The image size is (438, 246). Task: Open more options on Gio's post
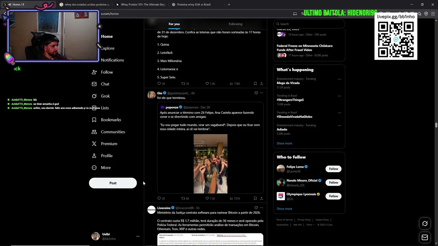pos(261,93)
